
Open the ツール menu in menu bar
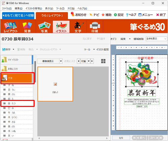pos(60,8)
